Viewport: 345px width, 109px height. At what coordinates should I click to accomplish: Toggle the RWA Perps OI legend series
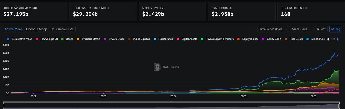pyautogui.click(x=46, y=39)
